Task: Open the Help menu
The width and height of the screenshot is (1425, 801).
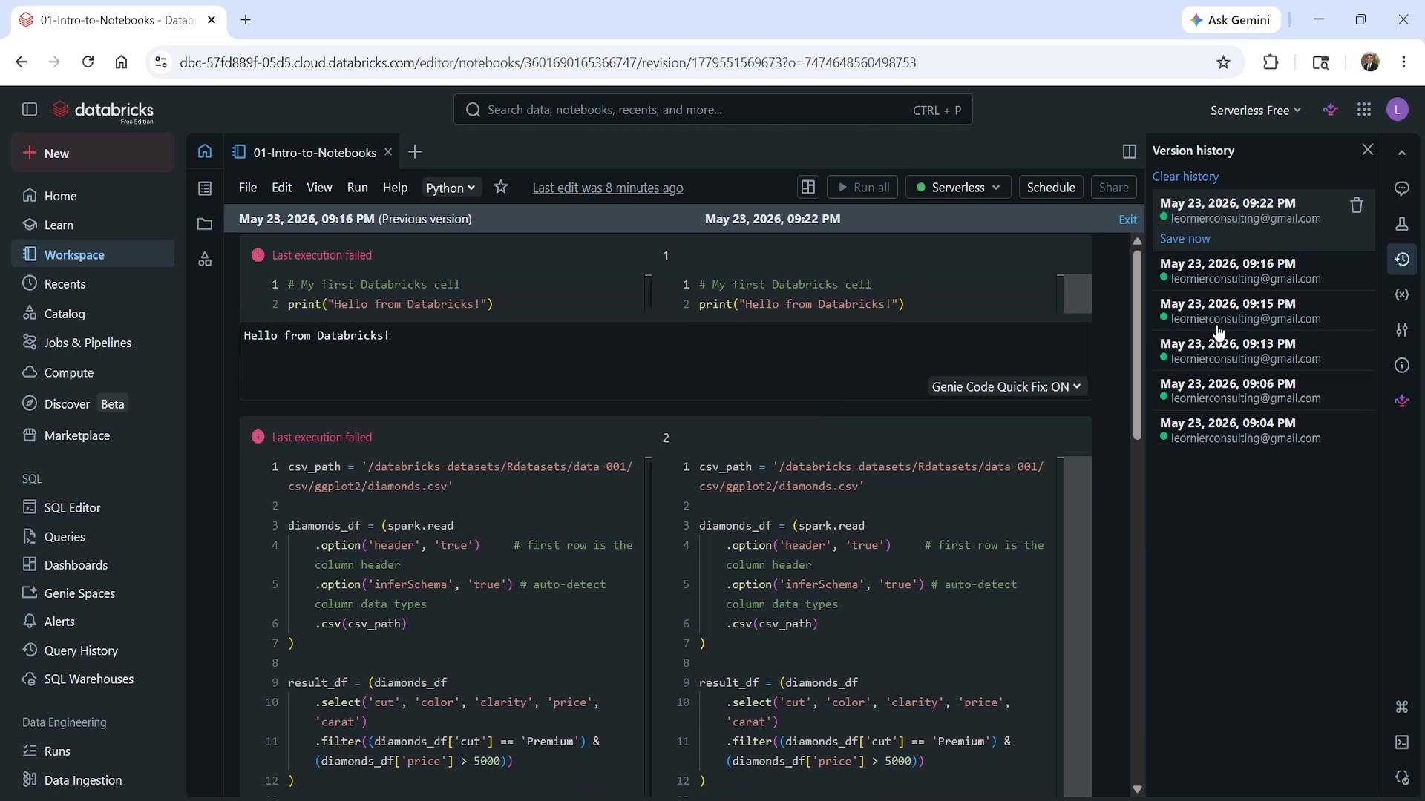Action: tap(396, 188)
